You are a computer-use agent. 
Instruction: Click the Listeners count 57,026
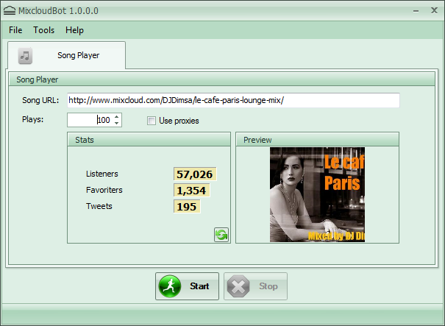click(x=195, y=174)
